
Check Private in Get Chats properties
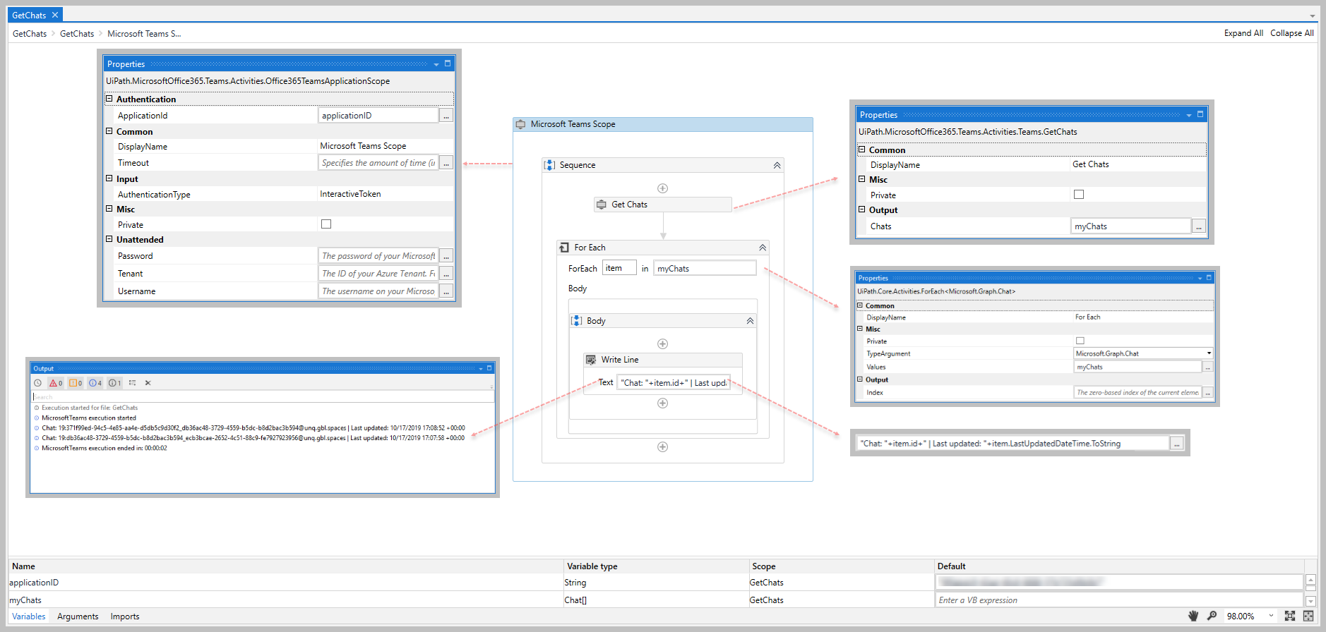click(x=1079, y=195)
